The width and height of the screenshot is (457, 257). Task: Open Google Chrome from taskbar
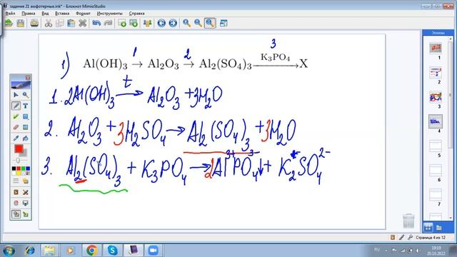click(x=91, y=251)
